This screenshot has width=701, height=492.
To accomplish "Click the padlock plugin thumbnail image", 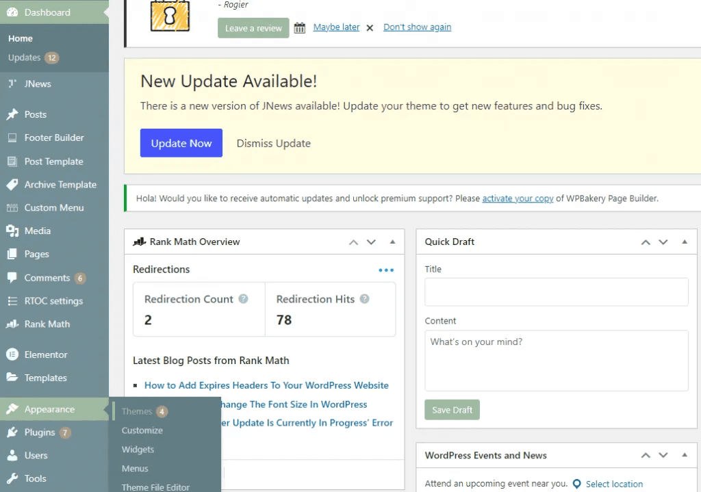I will pos(170,16).
